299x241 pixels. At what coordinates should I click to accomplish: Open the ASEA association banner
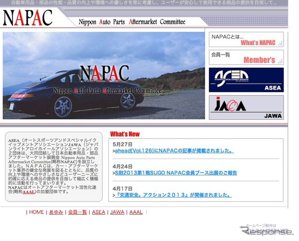246,80
